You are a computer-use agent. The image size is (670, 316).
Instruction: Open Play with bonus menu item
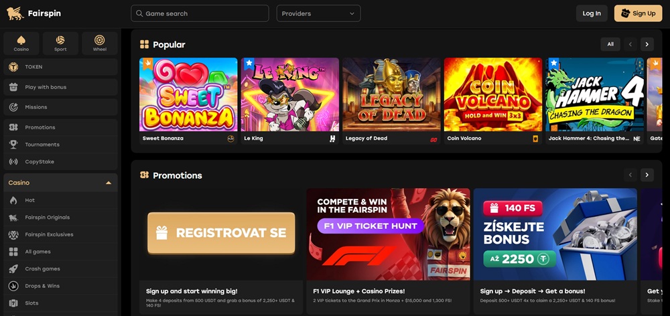tap(60, 87)
